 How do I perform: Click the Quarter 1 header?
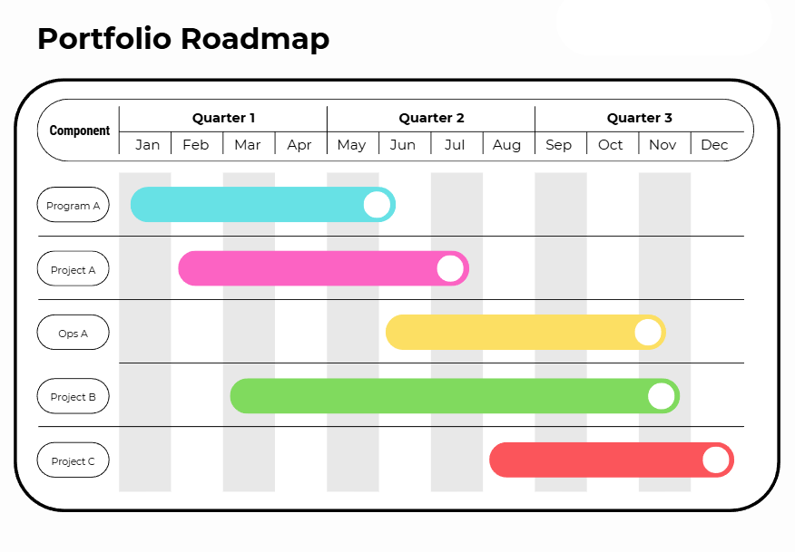tap(223, 118)
